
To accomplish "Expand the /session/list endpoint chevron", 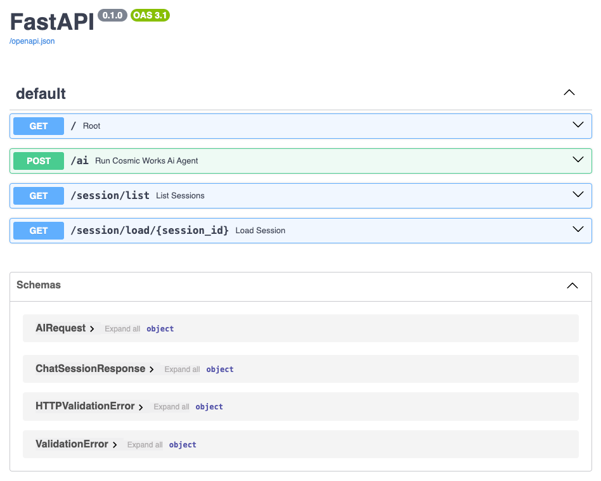I will tap(578, 195).
